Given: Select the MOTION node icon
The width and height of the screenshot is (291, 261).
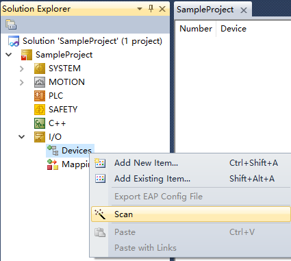Looking at the screenshot, I should coord(40,82).
